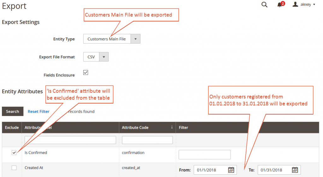Click the Attribute Code sort arrow
Image resolution: width=323 pixels, height=177 pixels.
click(172, 127)
